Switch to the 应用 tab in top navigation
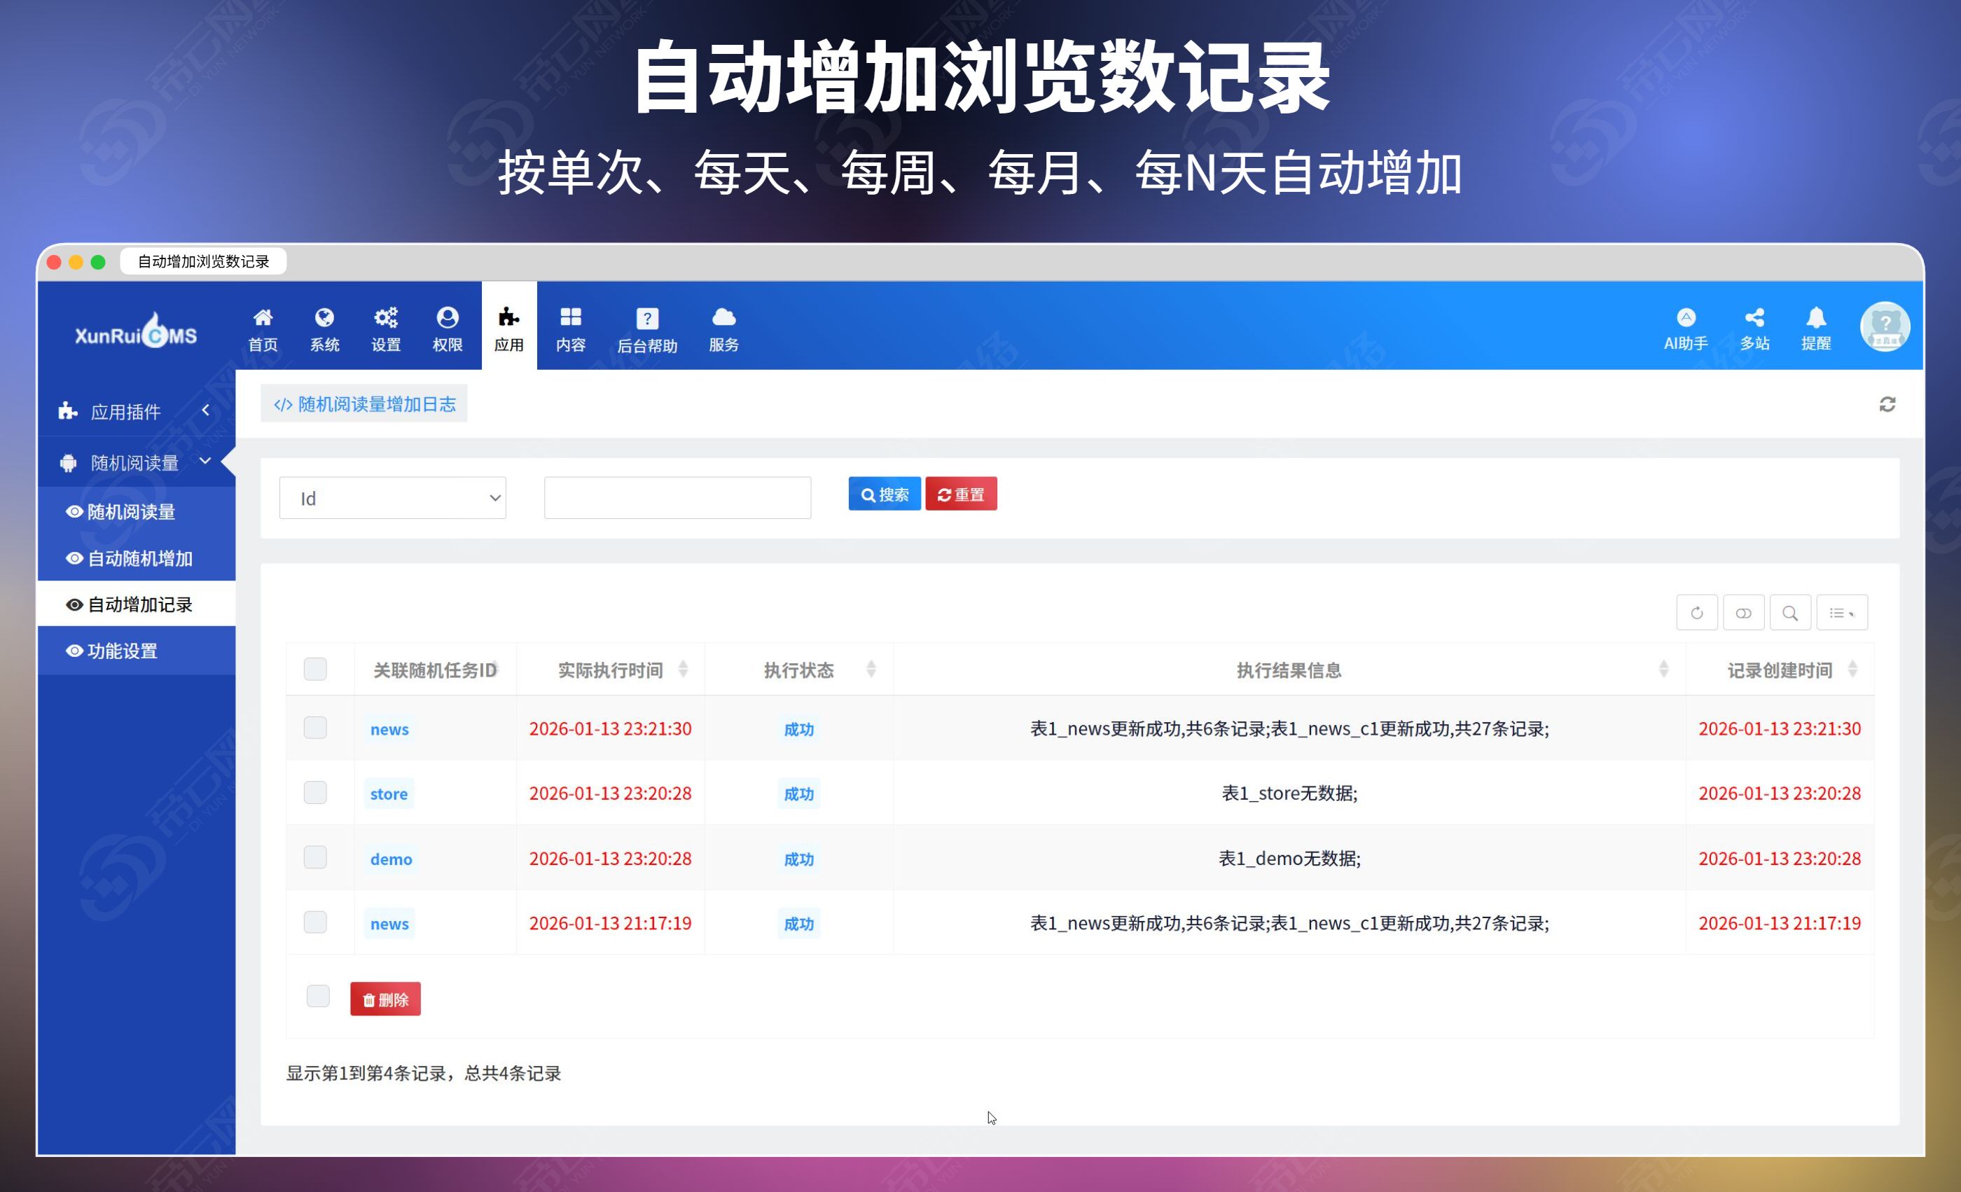Viewport: 1961px width, 1192px height. coord(508,326)
